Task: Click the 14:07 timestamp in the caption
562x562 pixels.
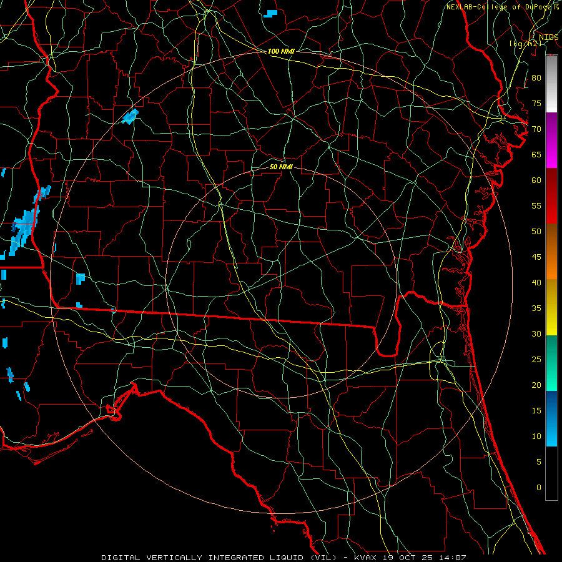Action: pos(453,558)
